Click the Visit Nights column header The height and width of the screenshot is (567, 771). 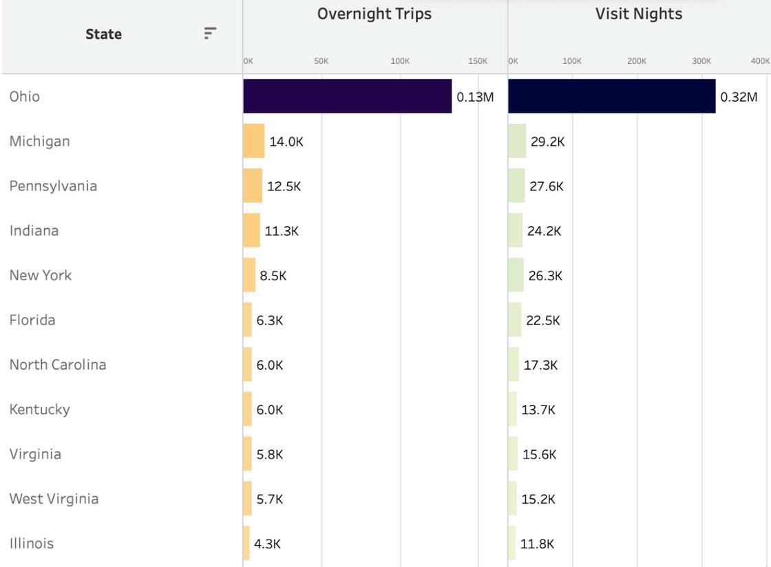click(x=639, y=14)
